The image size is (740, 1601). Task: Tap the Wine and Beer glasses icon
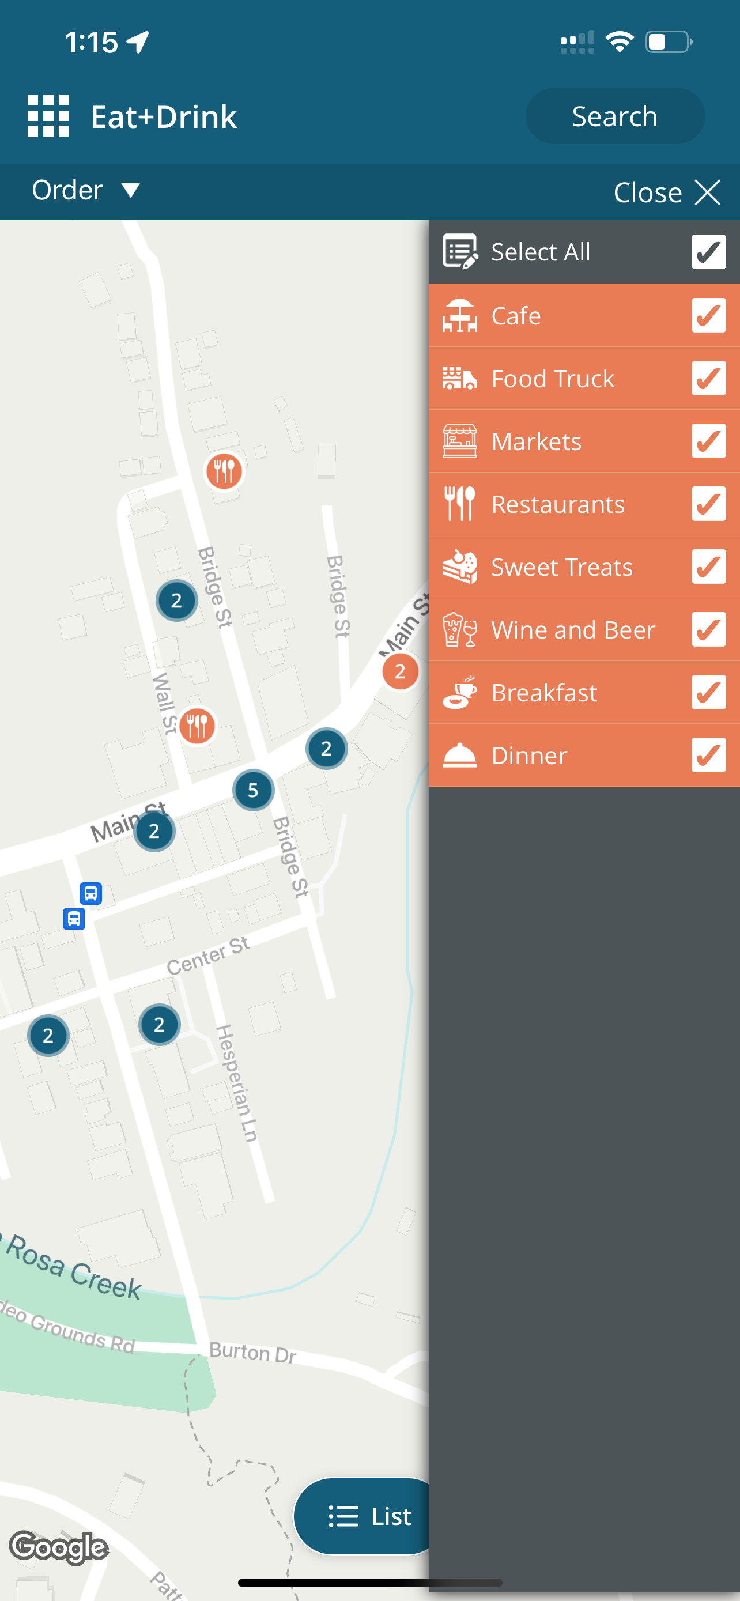(x=460, y=629)
